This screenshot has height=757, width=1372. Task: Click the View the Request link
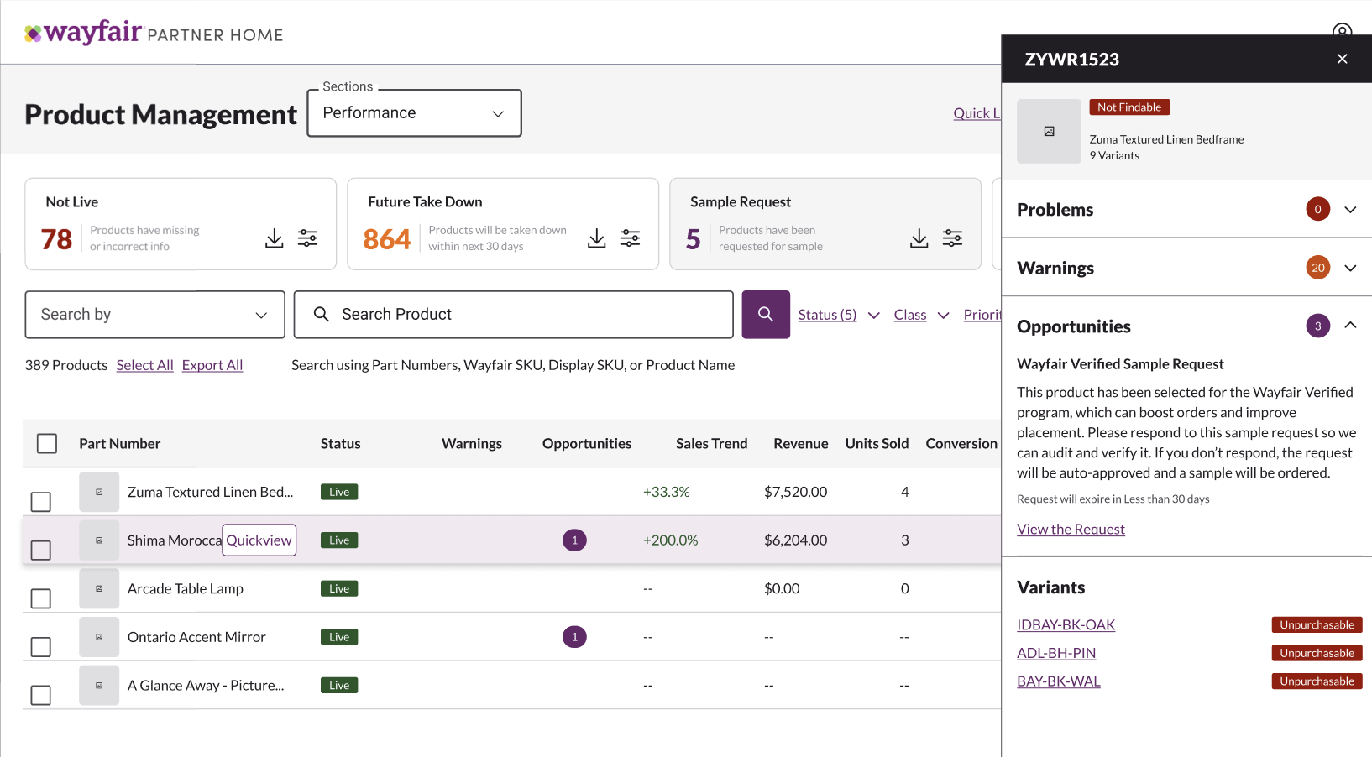1071,530
